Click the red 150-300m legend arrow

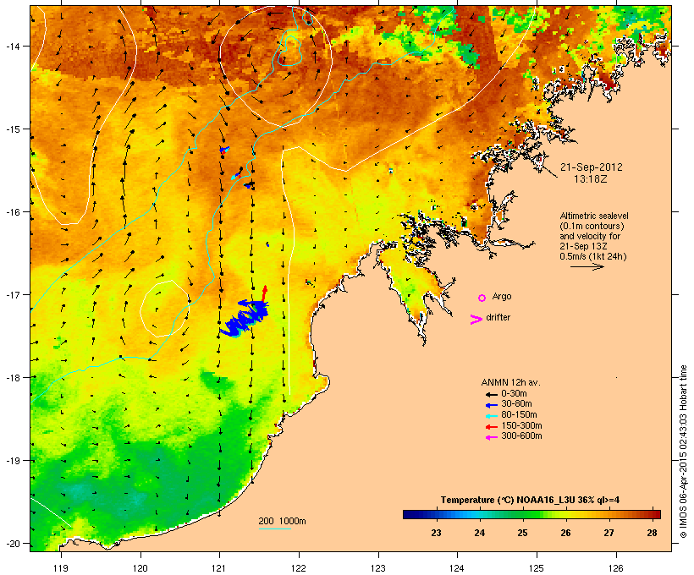click(491, 427)
